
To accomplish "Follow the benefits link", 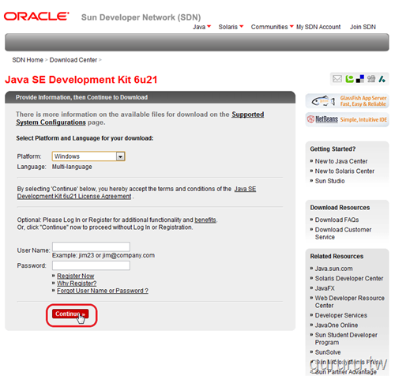I will click(205, 220).
